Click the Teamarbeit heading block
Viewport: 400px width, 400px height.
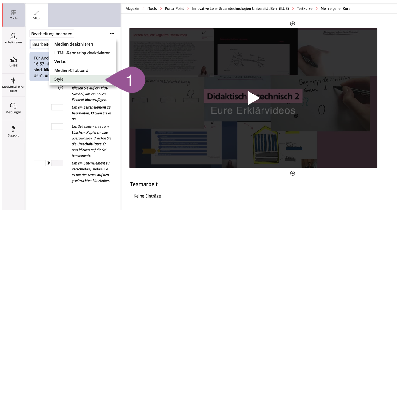point(144,184)
